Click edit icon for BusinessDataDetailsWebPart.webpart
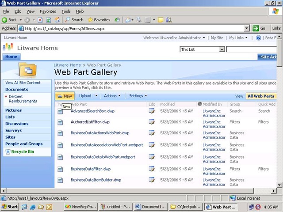The image size is (283, 212). (x=151, y=157)
